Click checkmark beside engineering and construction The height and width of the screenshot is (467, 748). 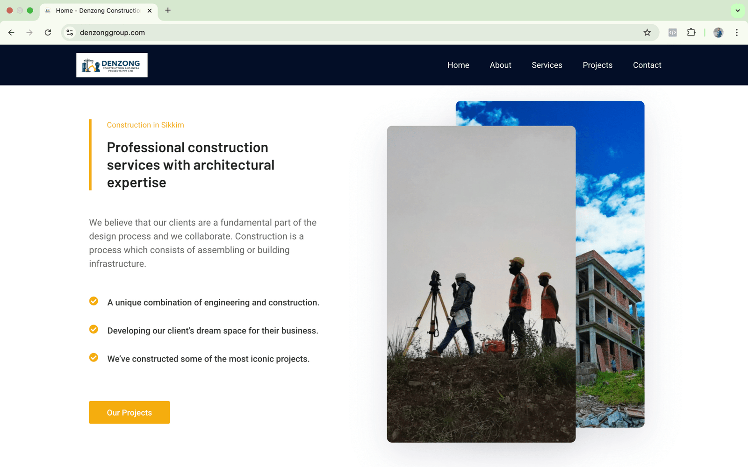93,301
